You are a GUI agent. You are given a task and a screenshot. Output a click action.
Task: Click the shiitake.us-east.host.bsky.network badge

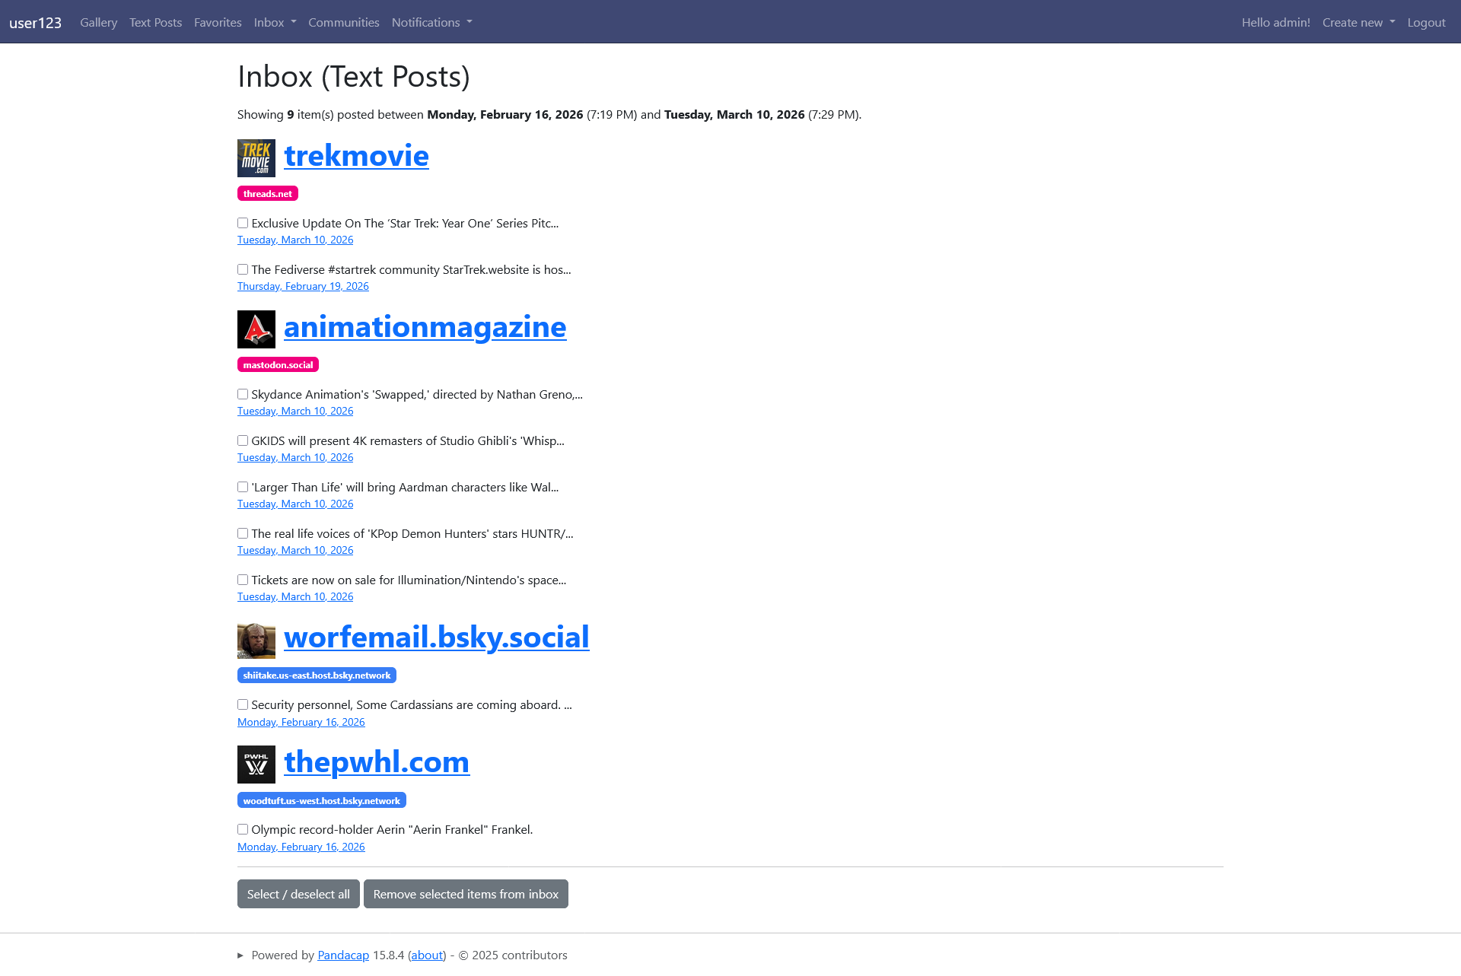pos(317,675)
